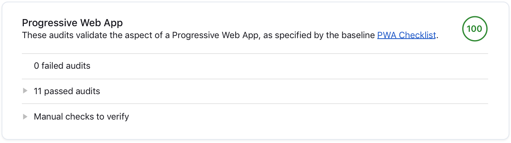Expand the 11 passed audits arrow
The height and width of the screenshot is (143, 511).
pyautogui.click(x=25, y=91)
